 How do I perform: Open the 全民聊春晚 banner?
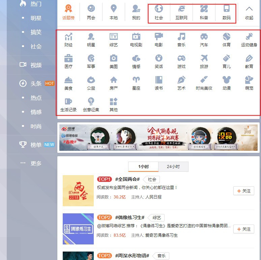pyautogui.click(x=158, y=138)
